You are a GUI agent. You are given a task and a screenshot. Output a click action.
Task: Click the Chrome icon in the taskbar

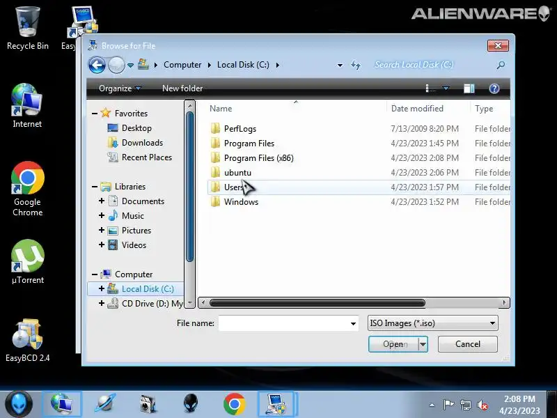pyautogui.click(x=234, y=404)
